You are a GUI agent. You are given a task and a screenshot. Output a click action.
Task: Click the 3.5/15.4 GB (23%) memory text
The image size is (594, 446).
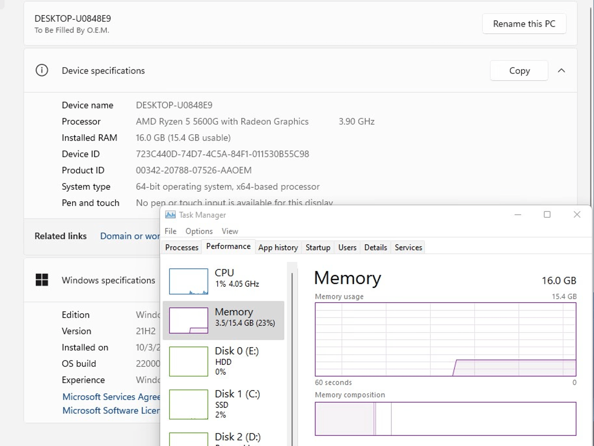click(245, 323)
